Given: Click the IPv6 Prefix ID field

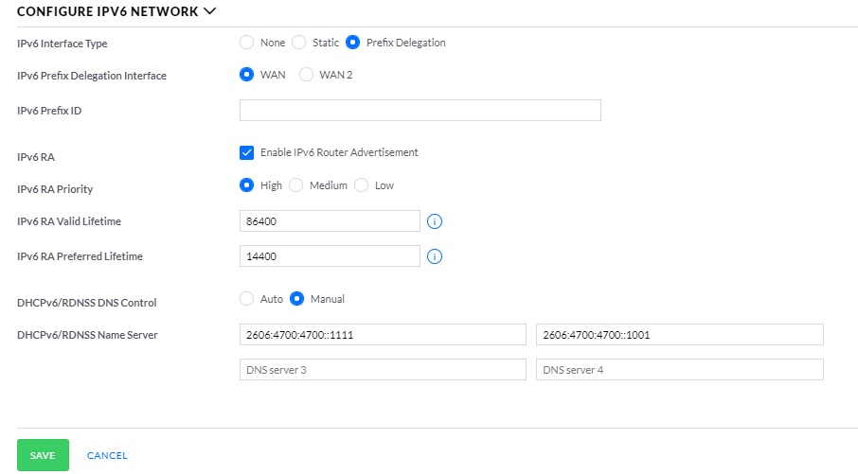Looking at the screenshot, I should pos(420,111).
